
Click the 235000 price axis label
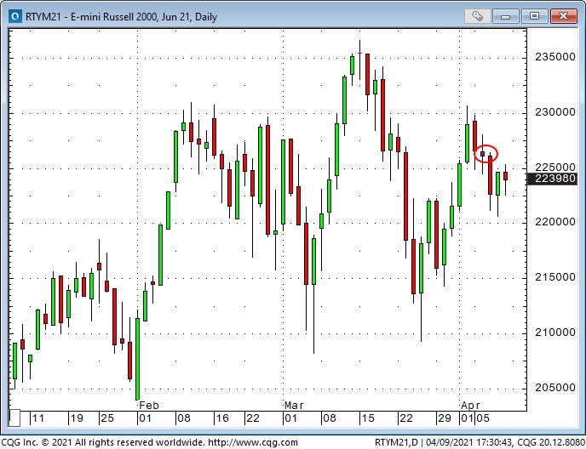pyautogui.click(x=555, y=57)
